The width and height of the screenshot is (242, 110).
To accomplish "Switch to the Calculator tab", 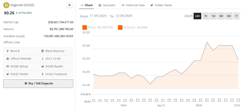I will tap(107, 5).
